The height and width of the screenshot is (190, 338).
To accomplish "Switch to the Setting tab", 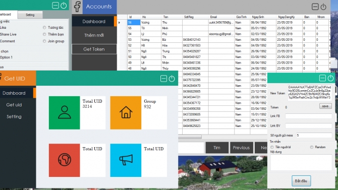I will 30,15.
